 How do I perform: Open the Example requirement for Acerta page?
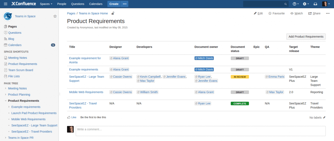pos(85,60)
